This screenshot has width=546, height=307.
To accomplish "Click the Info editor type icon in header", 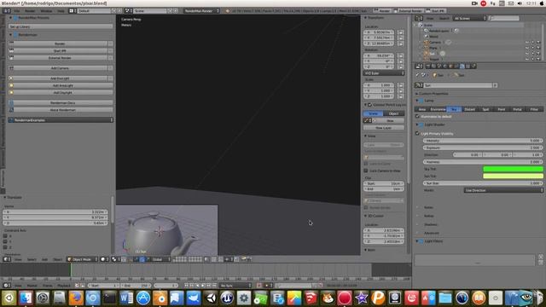I will pyautogui.click(x=6, y=11).
